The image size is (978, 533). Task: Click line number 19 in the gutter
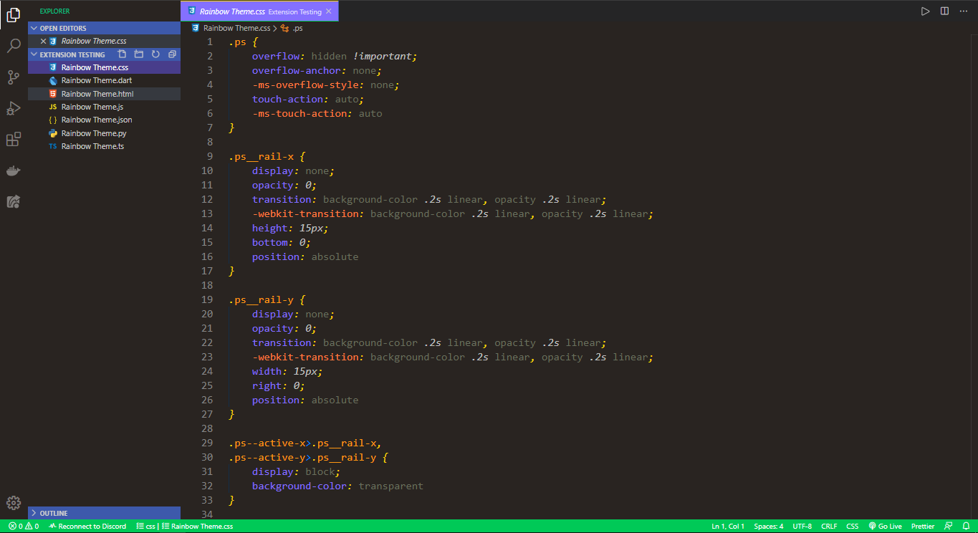point(207,299)
